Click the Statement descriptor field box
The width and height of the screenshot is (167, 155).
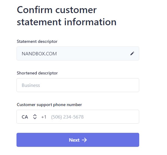(x=78, y=53)
